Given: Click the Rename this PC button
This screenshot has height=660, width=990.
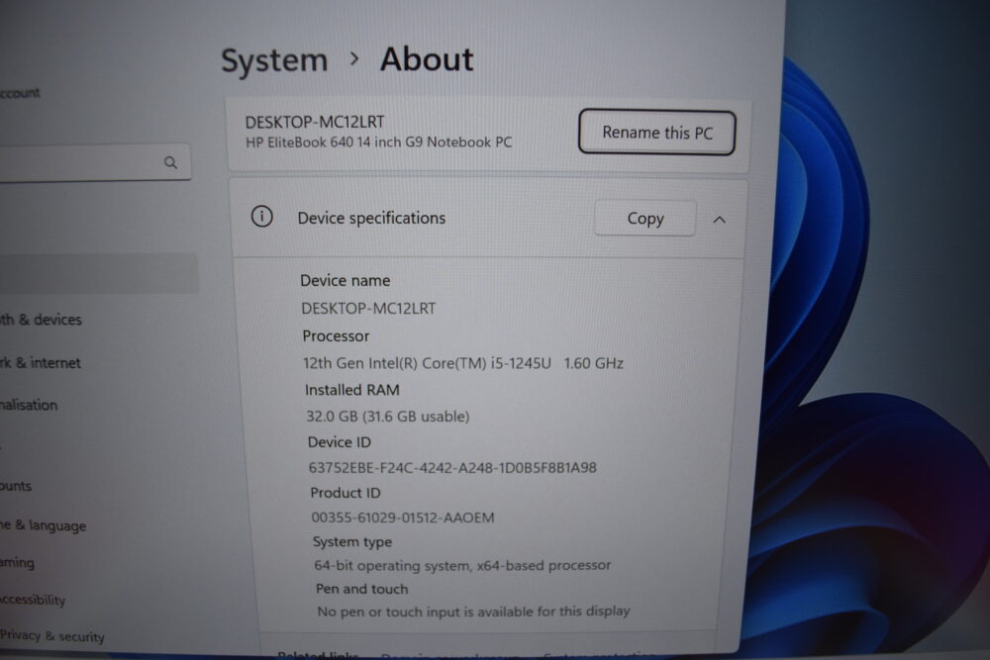Looking at the screenshot, I should coord(656,132).
